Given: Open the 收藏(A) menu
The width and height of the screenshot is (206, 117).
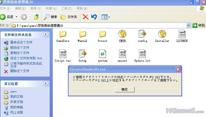Looking at the screenshot, I should 51,8.
